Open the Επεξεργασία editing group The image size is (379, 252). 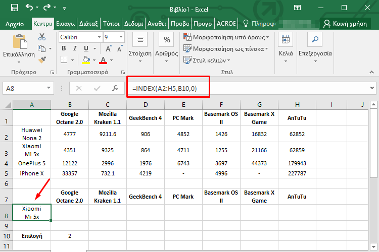pyautogui.click(x=315, y=47)
